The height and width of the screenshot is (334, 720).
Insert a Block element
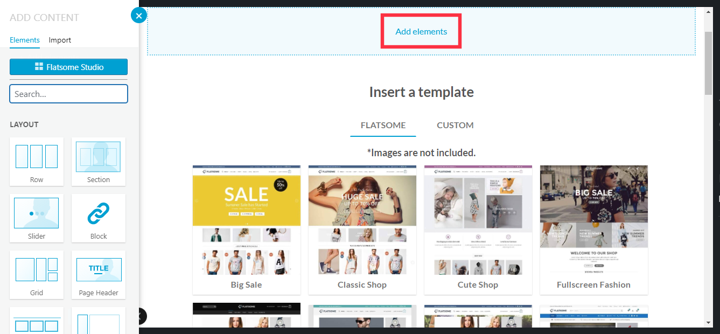[99, 218]
